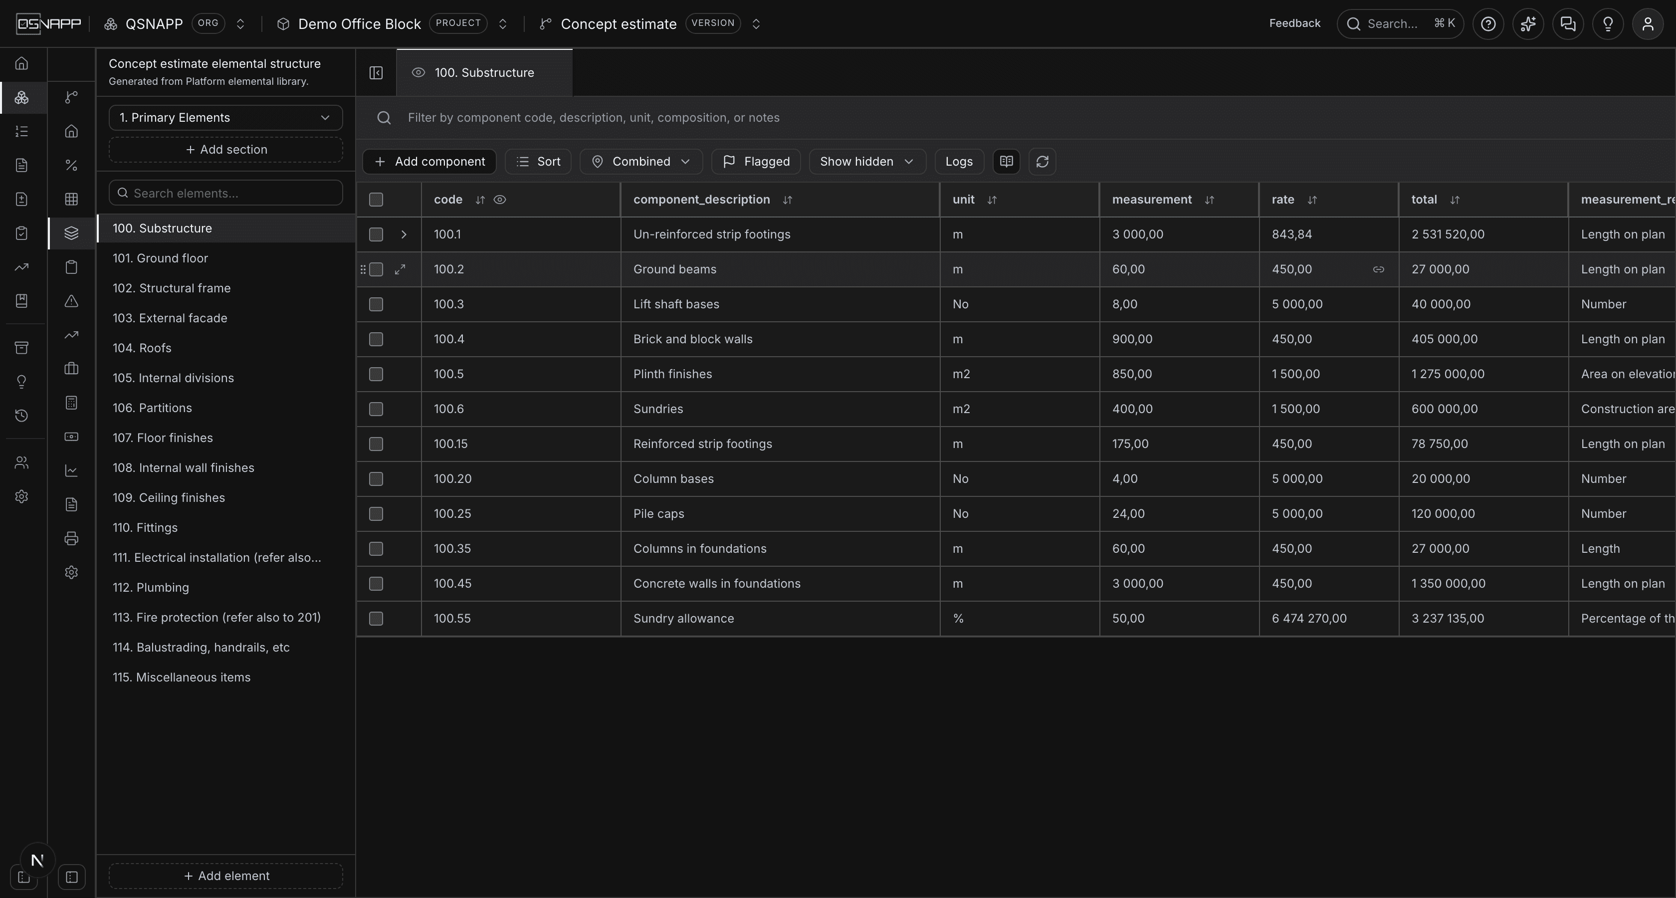Open the Combined view dropdown
Image resolution: width=1676 pixels, height=898 pixels.
(x=641, y=161)
